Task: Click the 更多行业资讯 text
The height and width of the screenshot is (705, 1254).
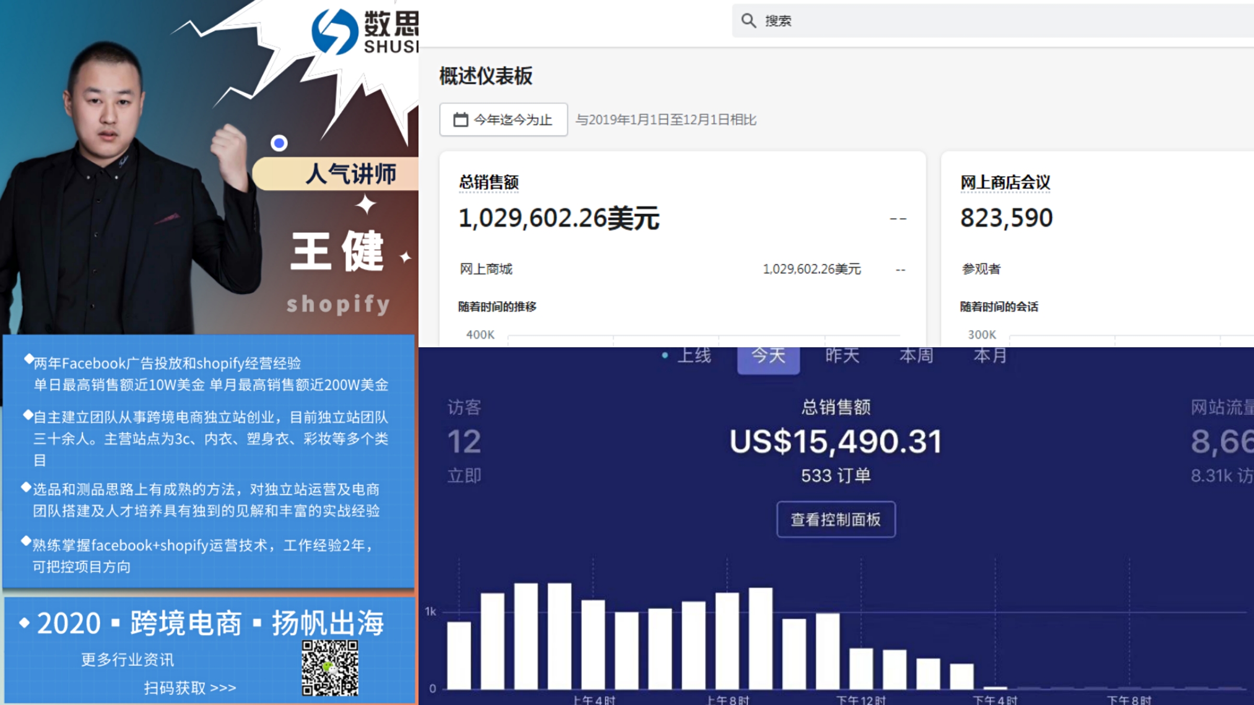Action: point(127,660)
